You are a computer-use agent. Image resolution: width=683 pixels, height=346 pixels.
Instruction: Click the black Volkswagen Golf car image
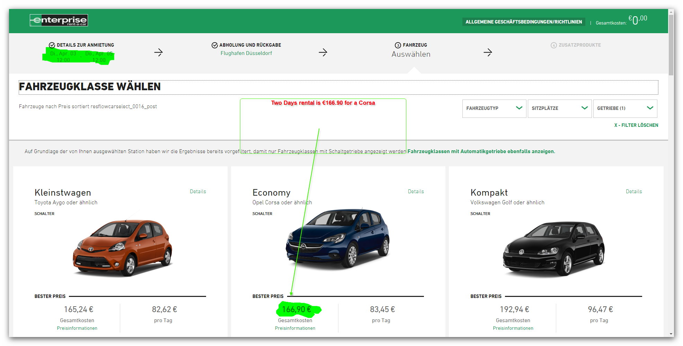[x=554, y=249]
